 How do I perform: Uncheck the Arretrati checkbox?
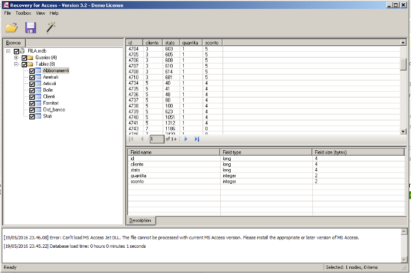pos(32,77)
